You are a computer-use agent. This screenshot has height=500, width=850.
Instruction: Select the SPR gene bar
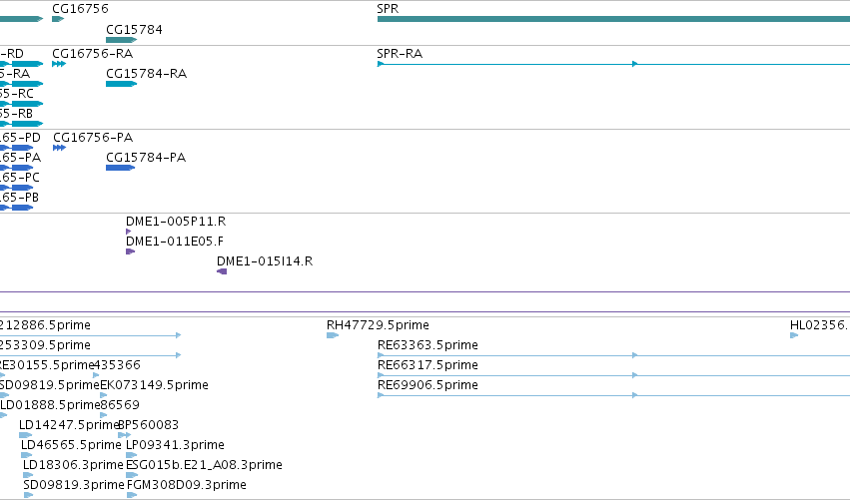(613, 19)
